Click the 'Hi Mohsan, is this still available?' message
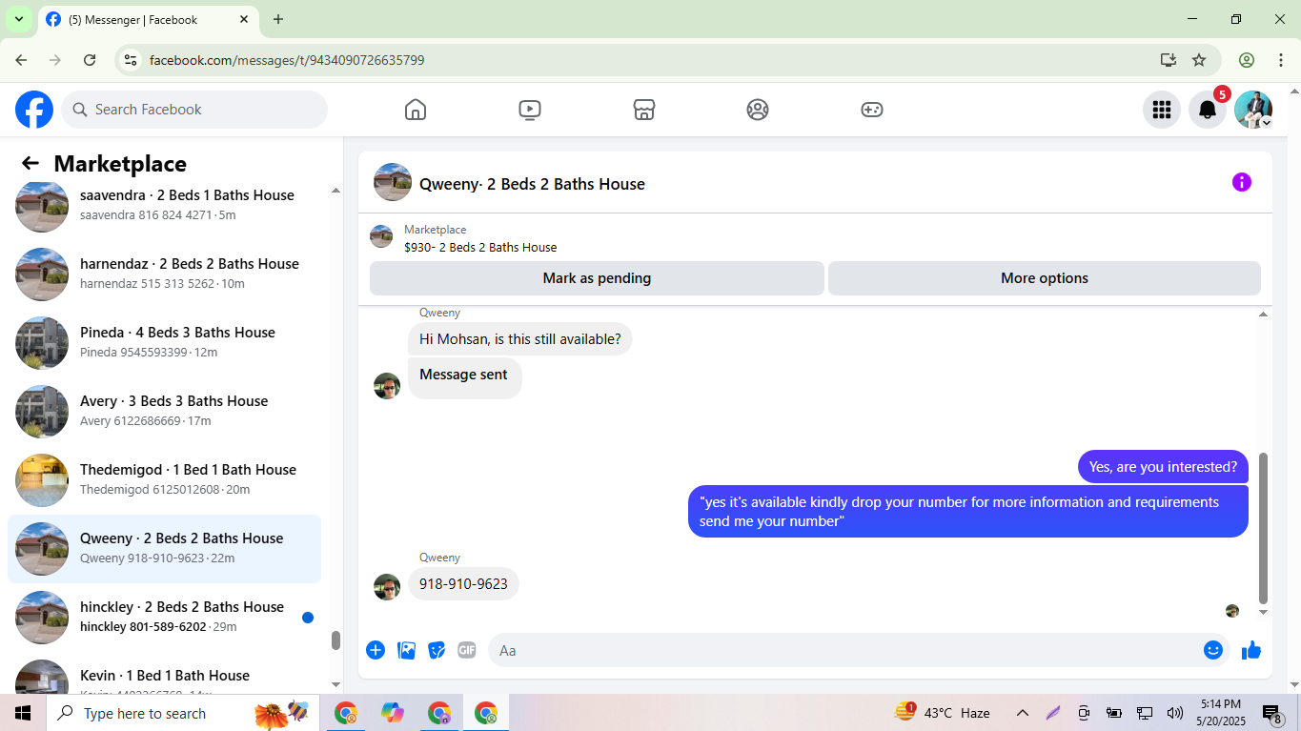Viewport: 1301px width, 731px height. tap(520, 339)
